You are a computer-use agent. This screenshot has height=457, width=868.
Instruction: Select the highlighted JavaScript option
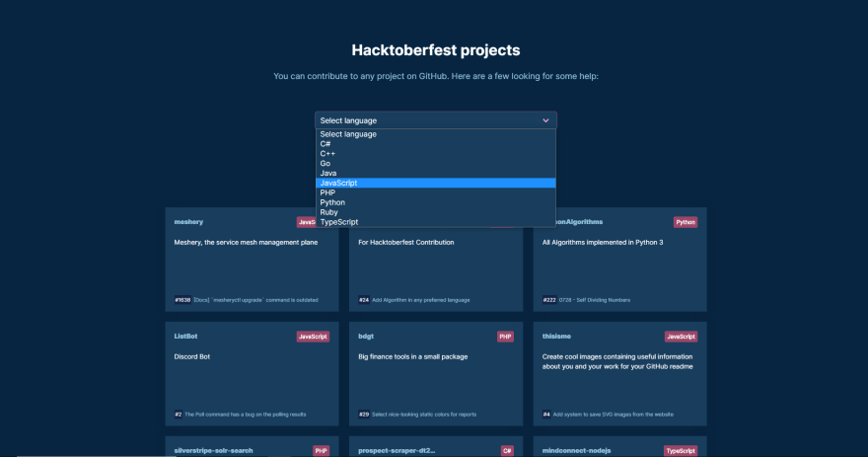click(x=436, y=183)
